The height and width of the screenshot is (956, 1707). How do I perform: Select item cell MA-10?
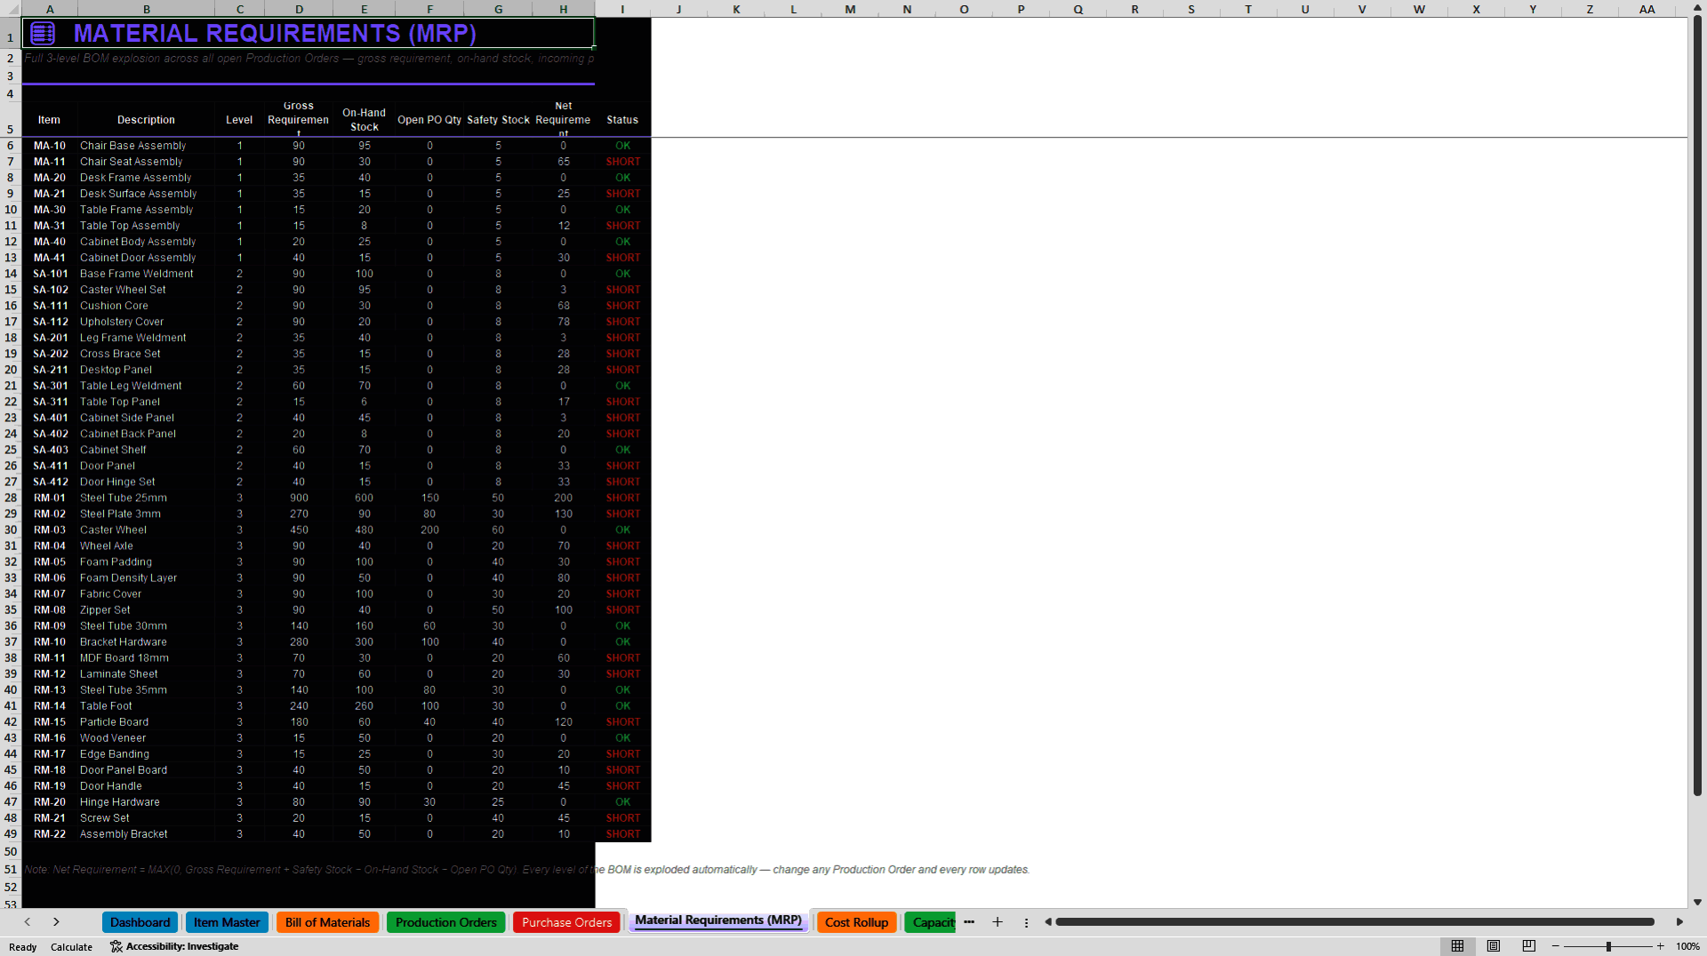(x=50, y=146)
